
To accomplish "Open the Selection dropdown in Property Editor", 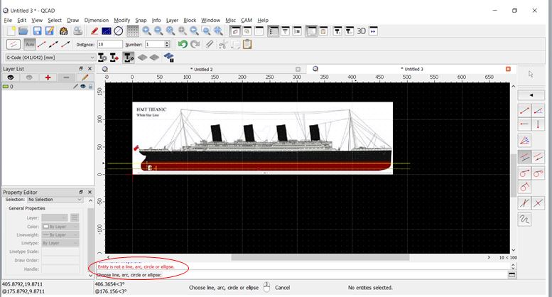I will (x=55, y=200).
